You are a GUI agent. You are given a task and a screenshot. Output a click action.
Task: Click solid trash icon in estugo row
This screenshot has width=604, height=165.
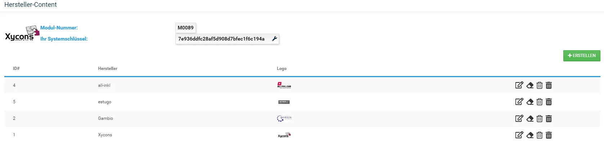549,102
